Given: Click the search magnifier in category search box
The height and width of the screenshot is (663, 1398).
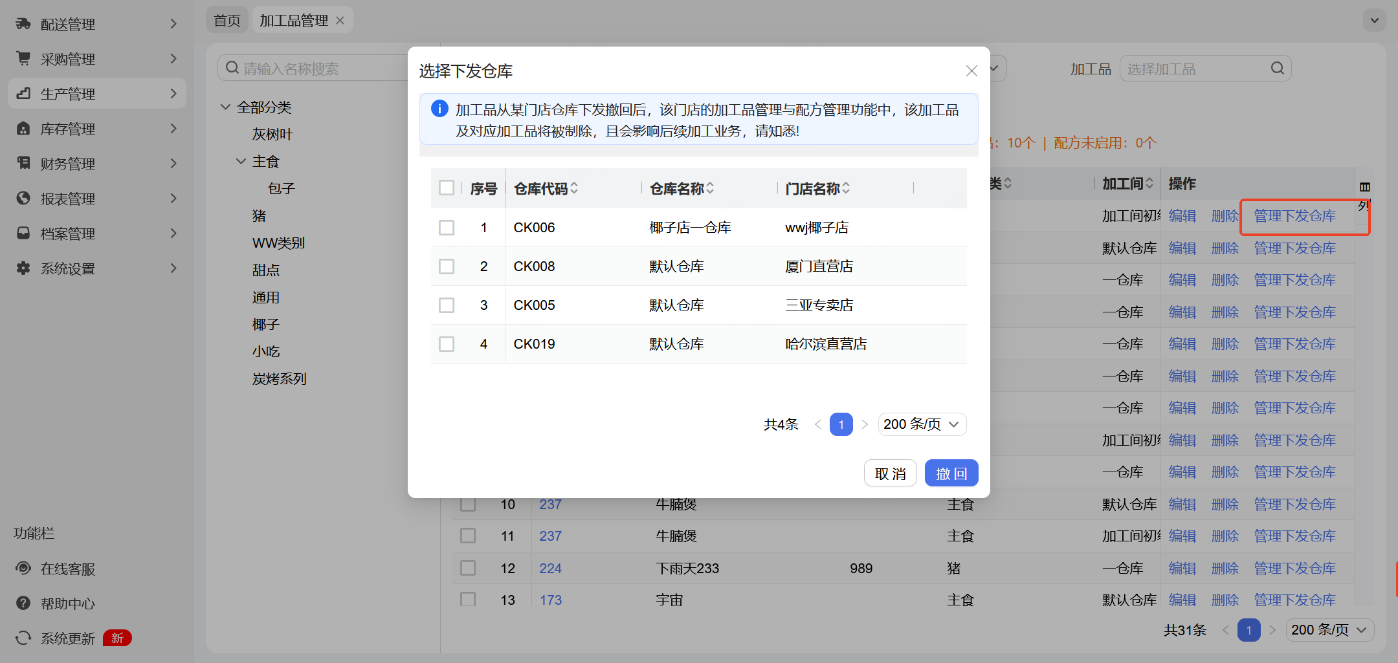Looking at the screenshot, I should click(x=232, y=68).
